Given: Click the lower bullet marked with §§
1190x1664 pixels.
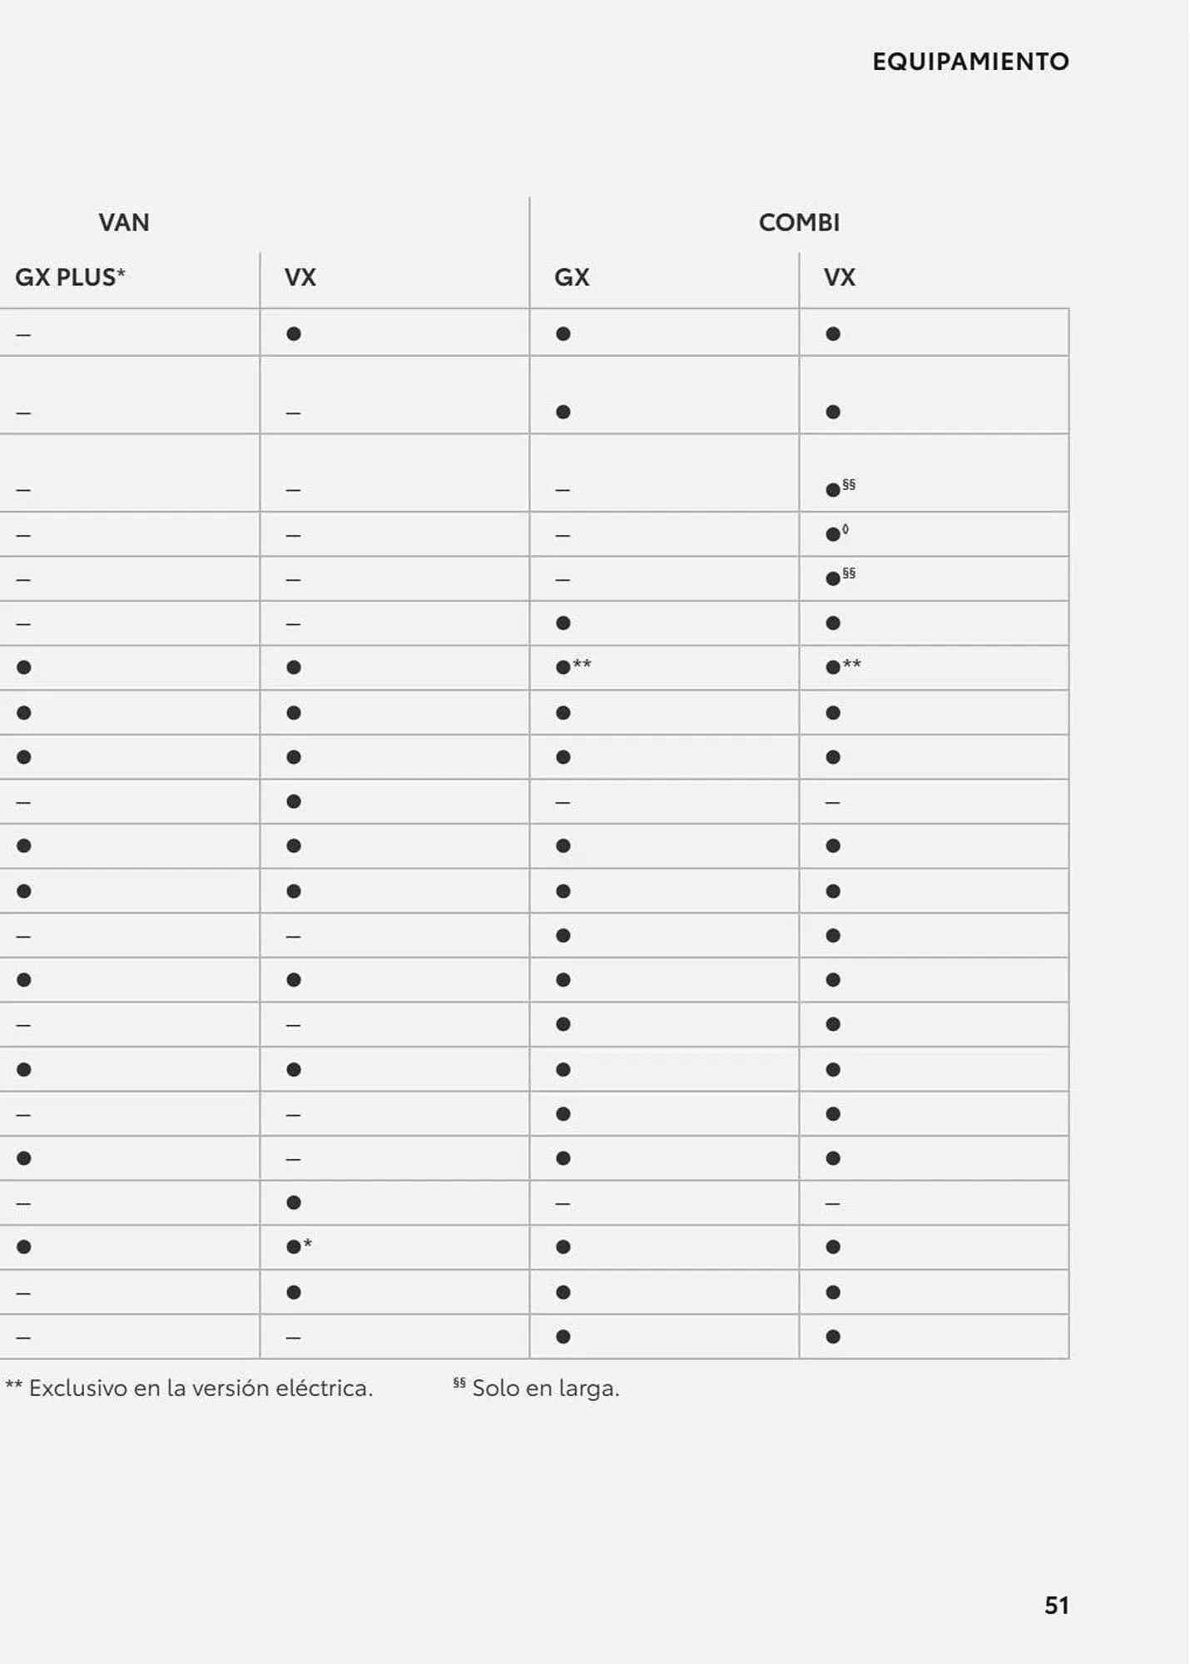Looking at the screenshot, I should (x=833, y=578).
